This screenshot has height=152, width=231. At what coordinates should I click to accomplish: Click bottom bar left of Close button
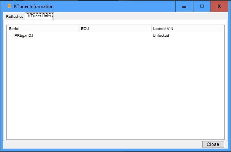point(103,144)
